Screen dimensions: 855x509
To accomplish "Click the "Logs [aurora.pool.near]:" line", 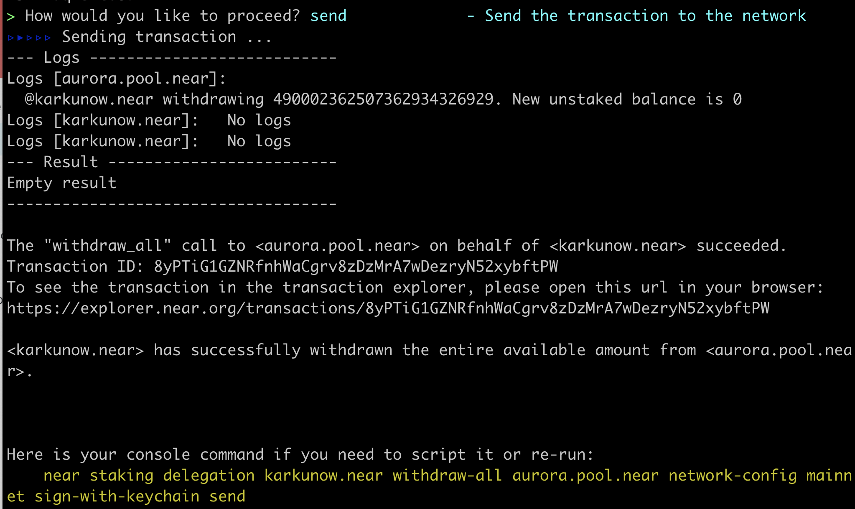I will pyautogui.click(x=117, y=79).
